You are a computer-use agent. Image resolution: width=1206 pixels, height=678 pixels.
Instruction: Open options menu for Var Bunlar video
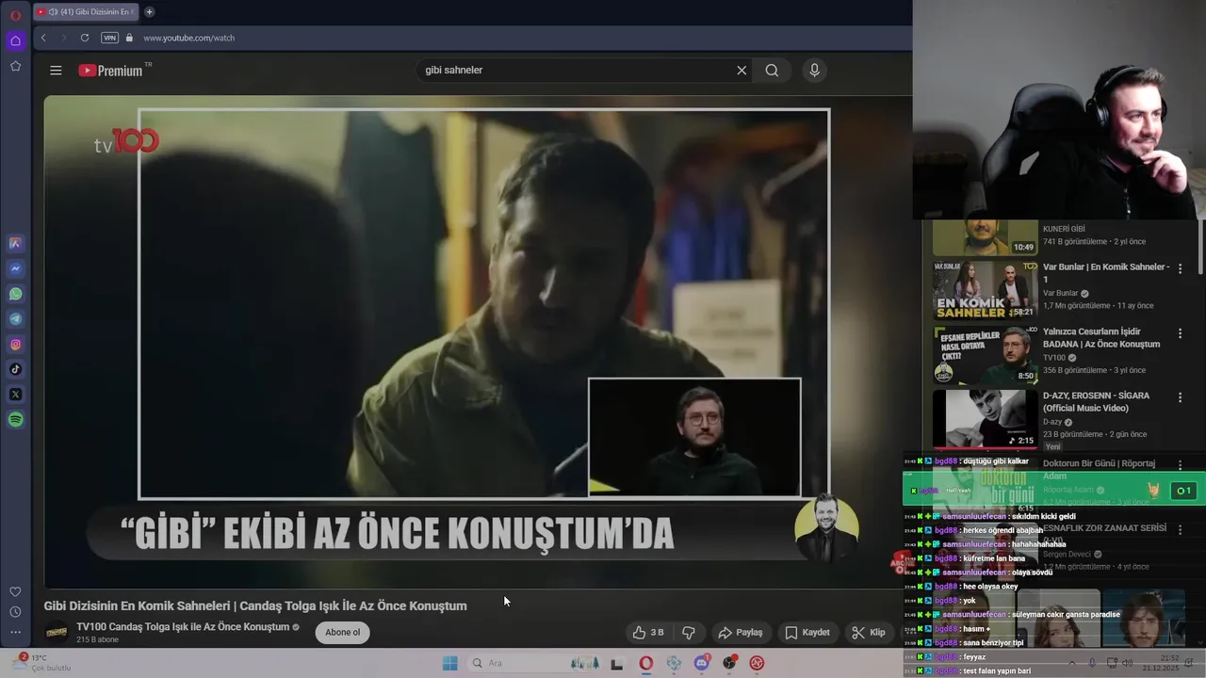pyautogui.click(x=1180, y=268)
